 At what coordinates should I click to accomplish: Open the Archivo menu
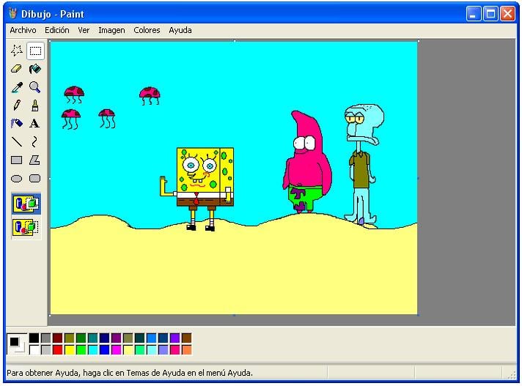(x=23, y=30)
